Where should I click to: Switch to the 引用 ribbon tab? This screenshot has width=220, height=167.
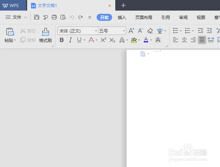[x=166, y=18]
